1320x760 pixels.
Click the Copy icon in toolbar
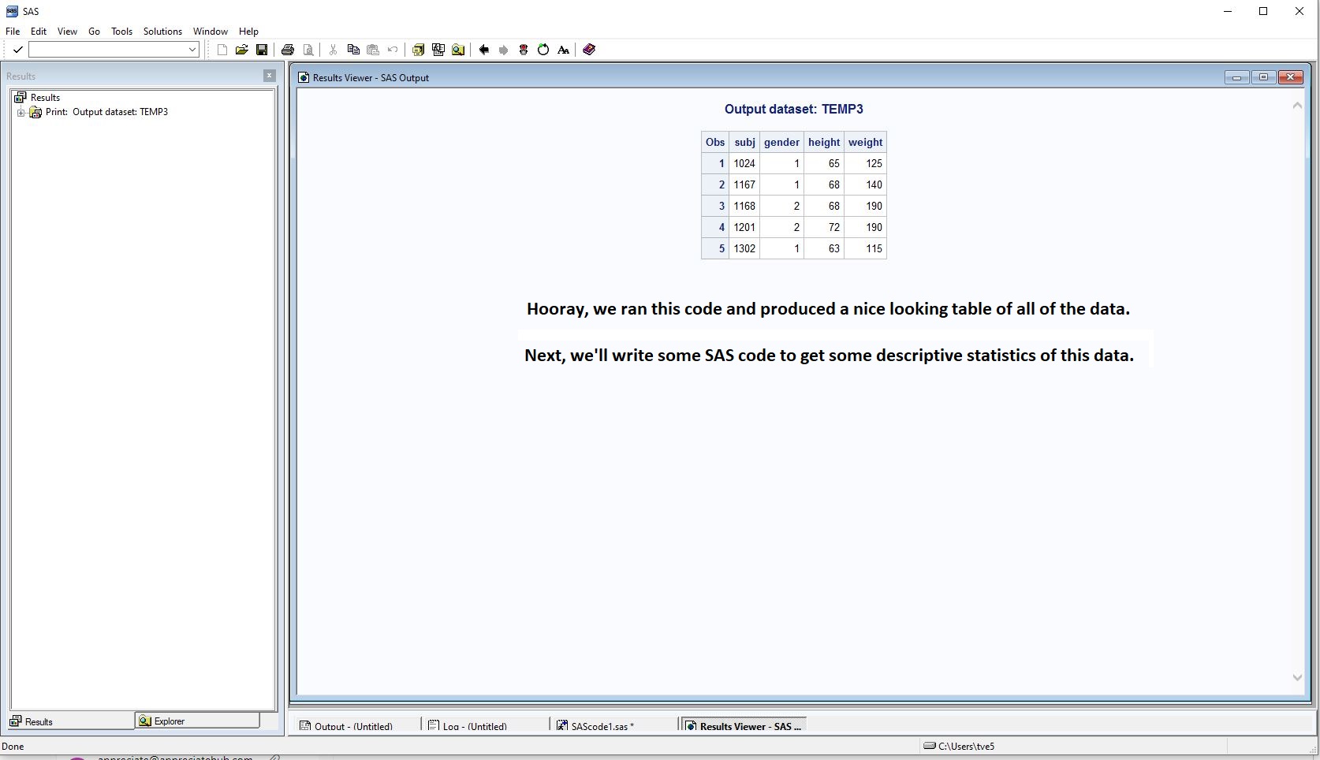click(353, 50)
